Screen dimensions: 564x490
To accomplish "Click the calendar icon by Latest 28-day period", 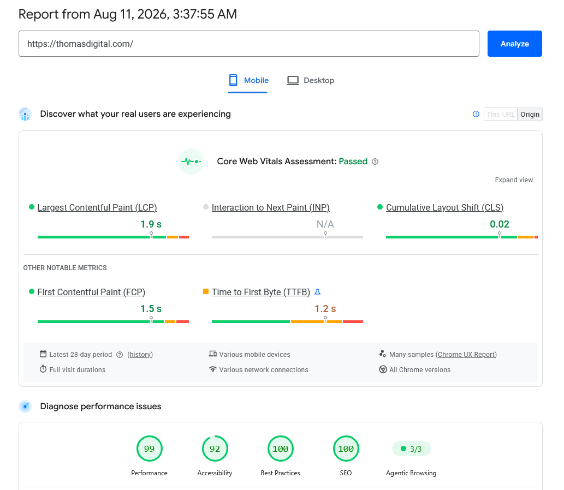I will 43,354.
